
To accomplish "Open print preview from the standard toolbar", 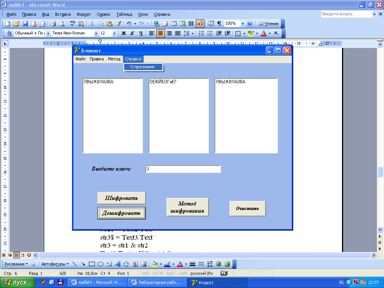I will point(62,24).
